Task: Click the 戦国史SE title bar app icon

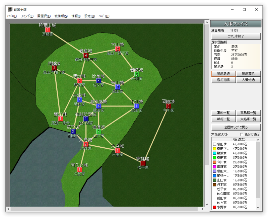Action: pyautogui.click(x=10, y=10)
